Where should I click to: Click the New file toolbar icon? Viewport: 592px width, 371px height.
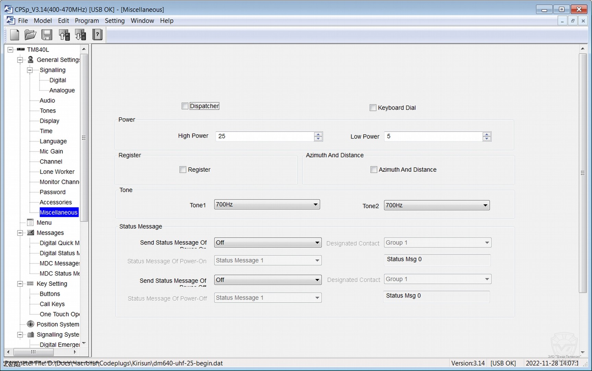tap(15, 35)
